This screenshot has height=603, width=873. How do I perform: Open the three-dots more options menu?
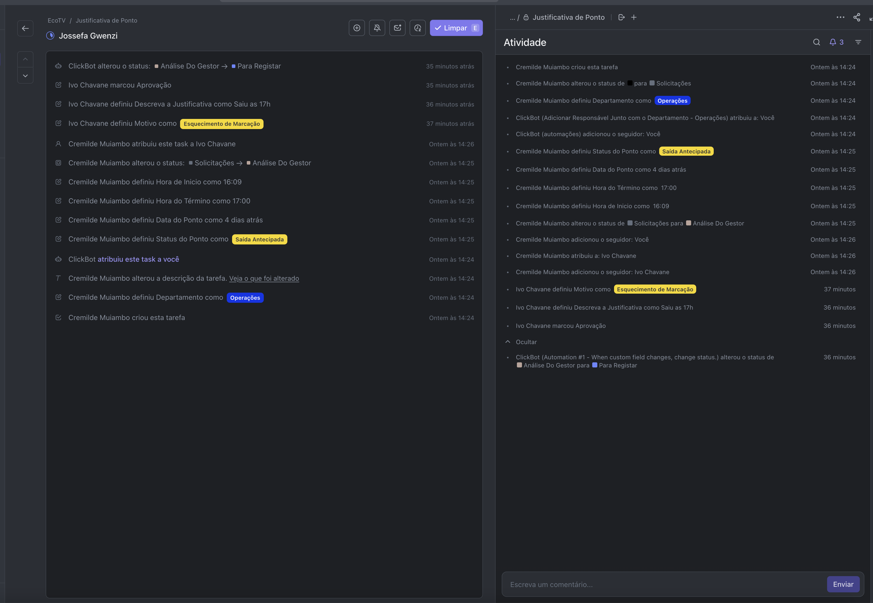click(840, 17)
